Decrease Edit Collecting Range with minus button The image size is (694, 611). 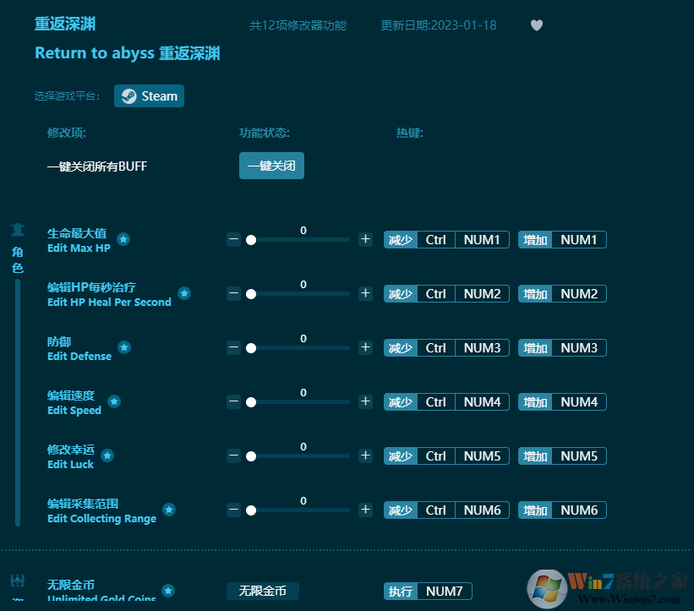tap(233, 510)
